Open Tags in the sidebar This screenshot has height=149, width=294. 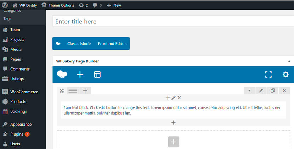7,18
